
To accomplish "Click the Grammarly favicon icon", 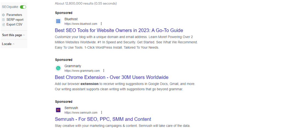I will click(58, 68).
